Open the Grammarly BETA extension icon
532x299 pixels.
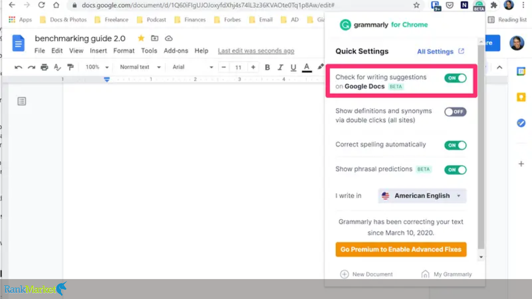point(479,5)
